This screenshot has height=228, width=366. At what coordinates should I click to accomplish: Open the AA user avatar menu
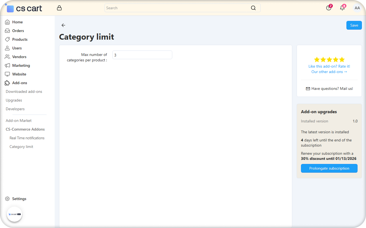[357, 8]
